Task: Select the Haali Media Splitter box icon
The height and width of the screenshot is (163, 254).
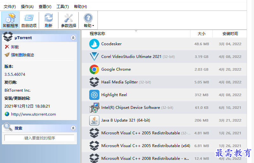Action: click(94, 82)
